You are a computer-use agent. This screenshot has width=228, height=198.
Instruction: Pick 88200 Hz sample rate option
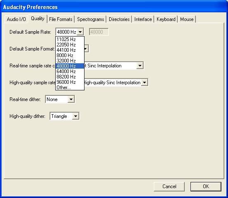70,77
